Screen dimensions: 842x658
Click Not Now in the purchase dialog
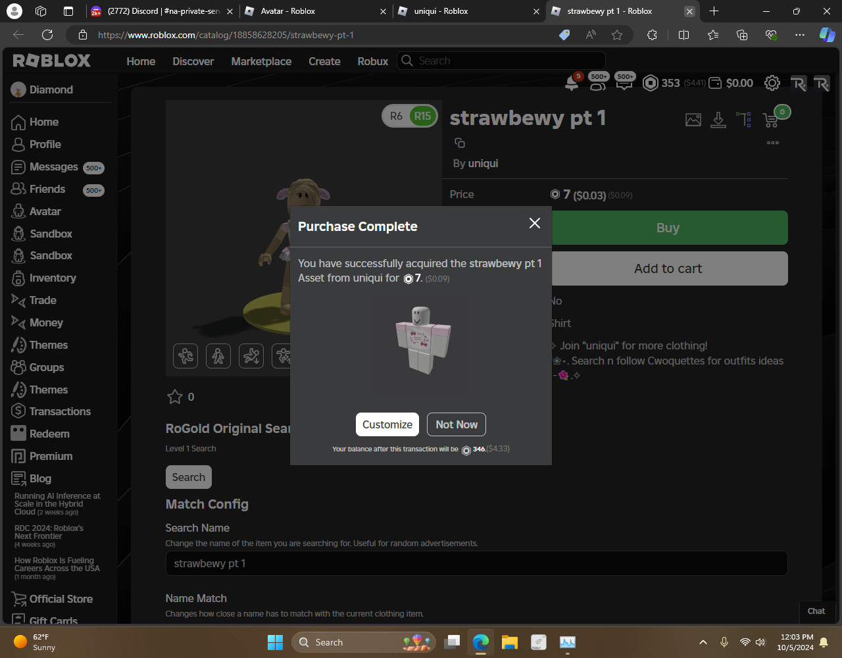pyautogui.click(x=457, y=424)
